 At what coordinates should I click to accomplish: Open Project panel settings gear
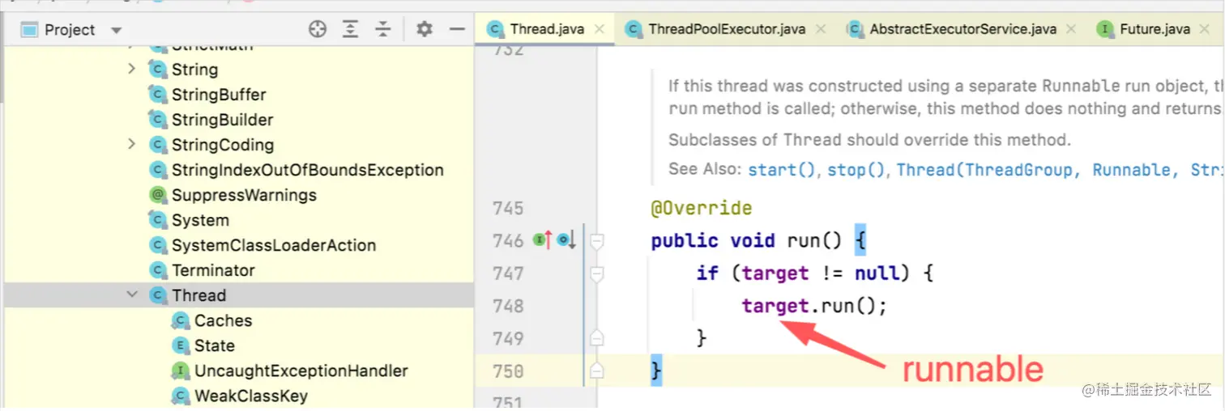click(x=424, y=30)
